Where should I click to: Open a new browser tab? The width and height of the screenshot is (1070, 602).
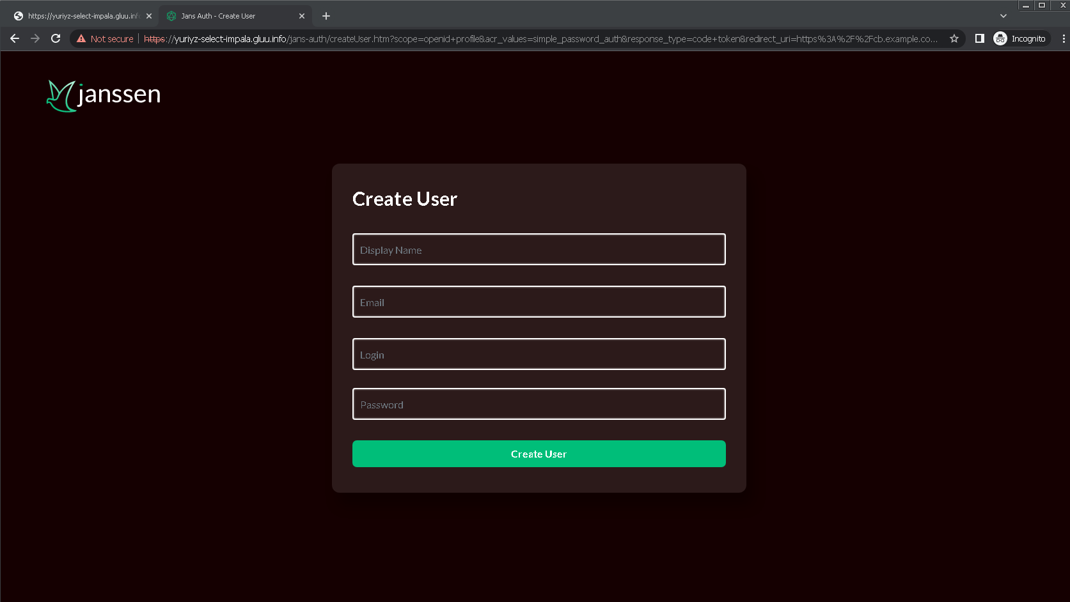point(326,15)
